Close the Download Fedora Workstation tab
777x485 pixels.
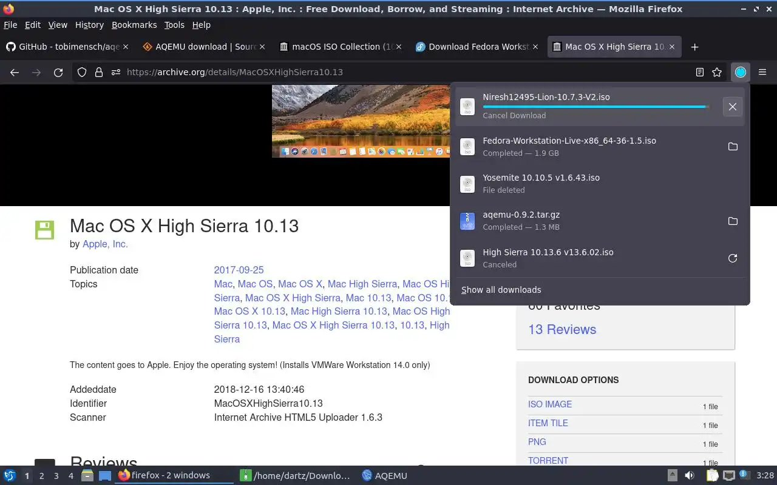click(535, 47)
